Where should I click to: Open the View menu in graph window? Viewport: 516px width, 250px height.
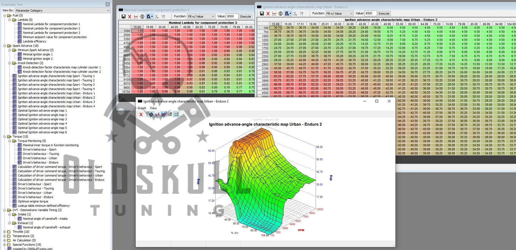tap(153, 108)
